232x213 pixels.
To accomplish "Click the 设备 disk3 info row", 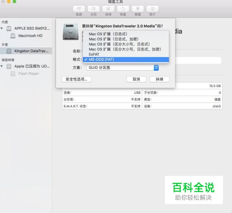I will tap(182, 106).
